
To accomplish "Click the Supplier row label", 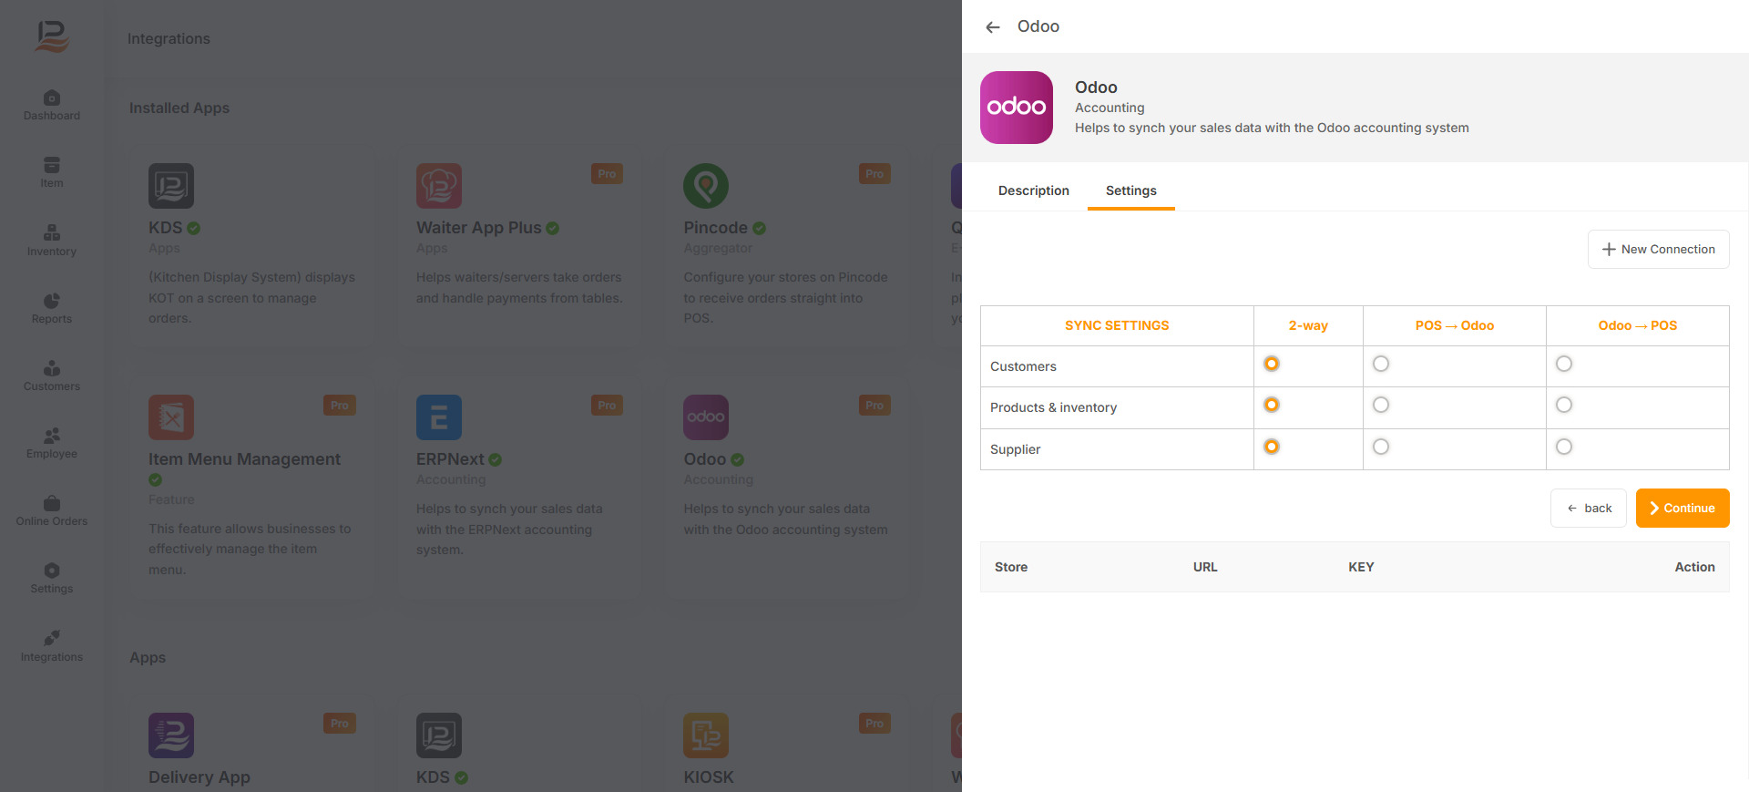I will (1015, 449).
